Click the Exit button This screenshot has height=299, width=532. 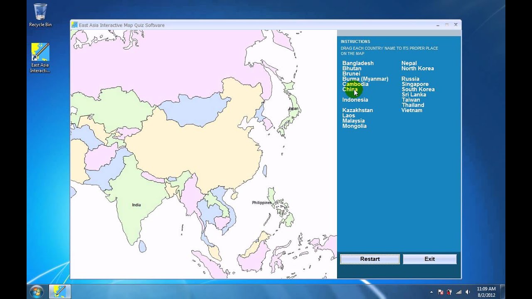coord(430,259)
